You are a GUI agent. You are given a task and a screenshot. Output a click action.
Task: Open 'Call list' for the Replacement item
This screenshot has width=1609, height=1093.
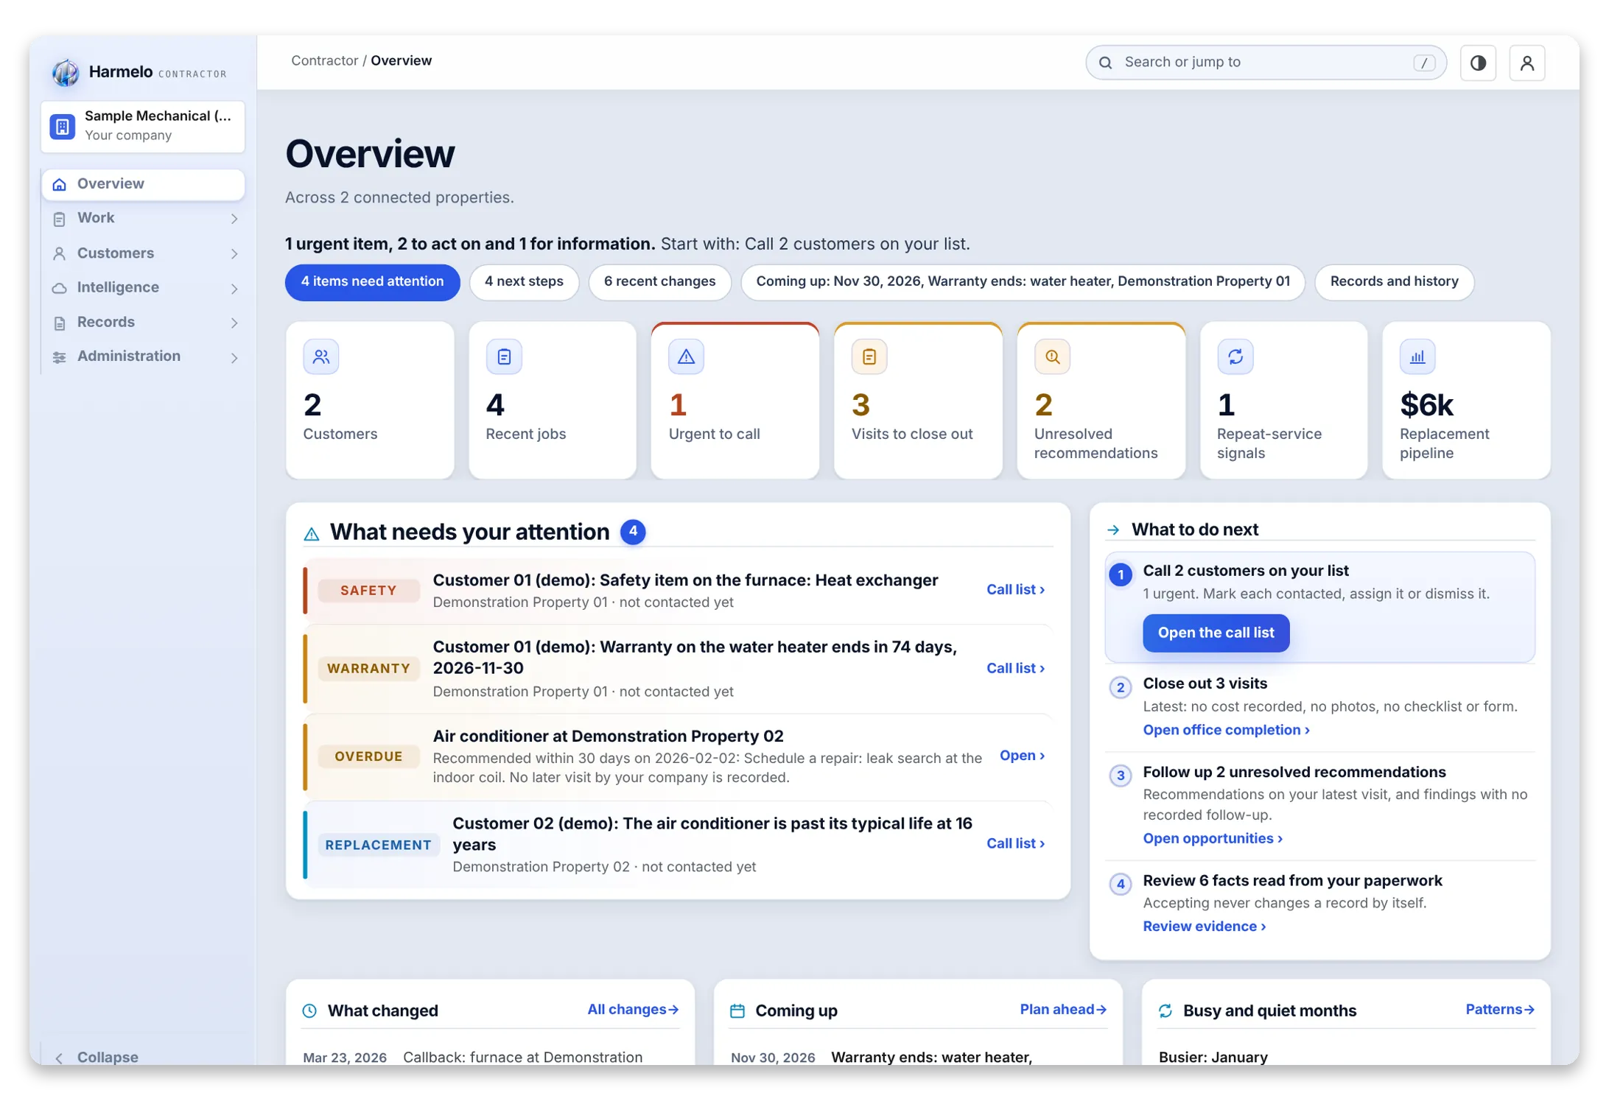[x=1015, y=843]
